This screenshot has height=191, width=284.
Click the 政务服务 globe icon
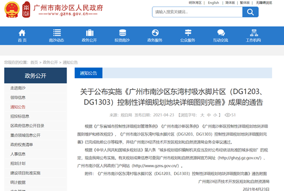pyautogui.click(x=155, y=33)
